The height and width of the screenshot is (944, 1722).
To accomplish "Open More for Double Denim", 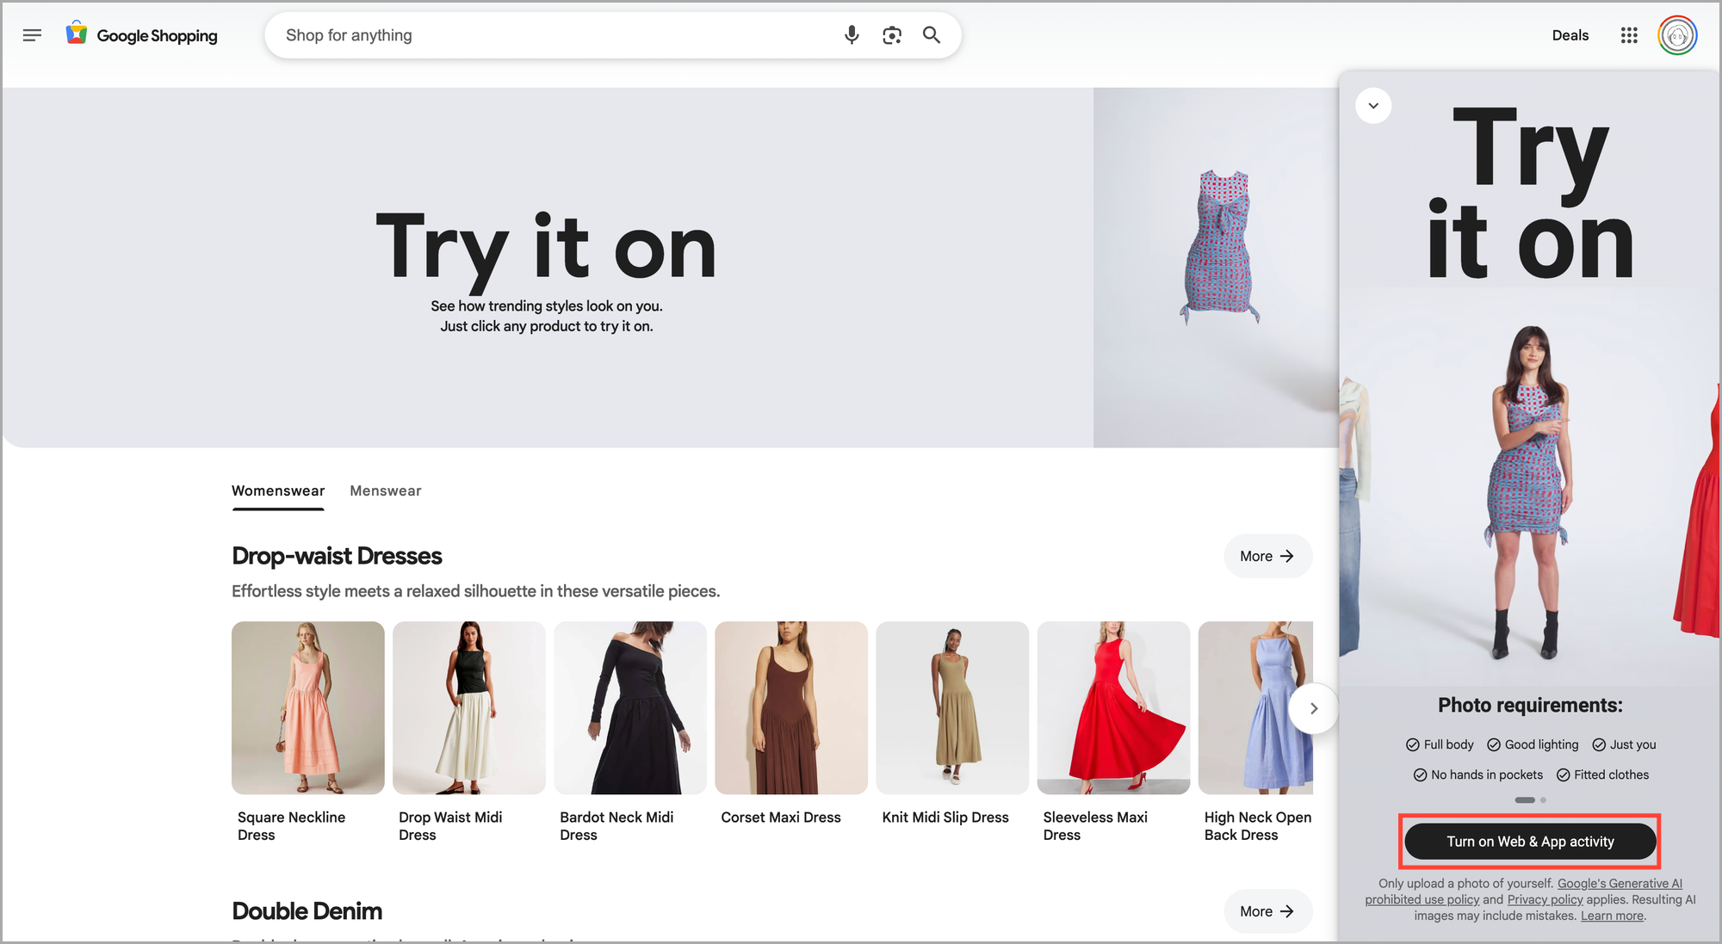I will point(1267,911).
